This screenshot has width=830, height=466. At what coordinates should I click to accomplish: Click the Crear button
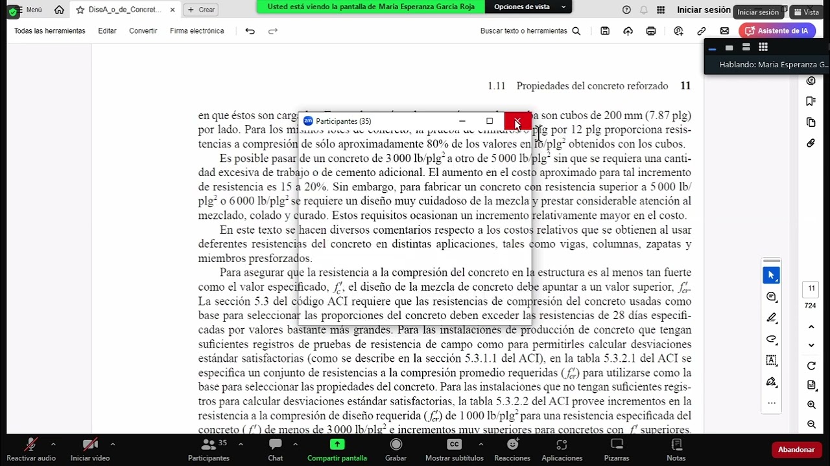pyautogui.click(x=201, y=10)
